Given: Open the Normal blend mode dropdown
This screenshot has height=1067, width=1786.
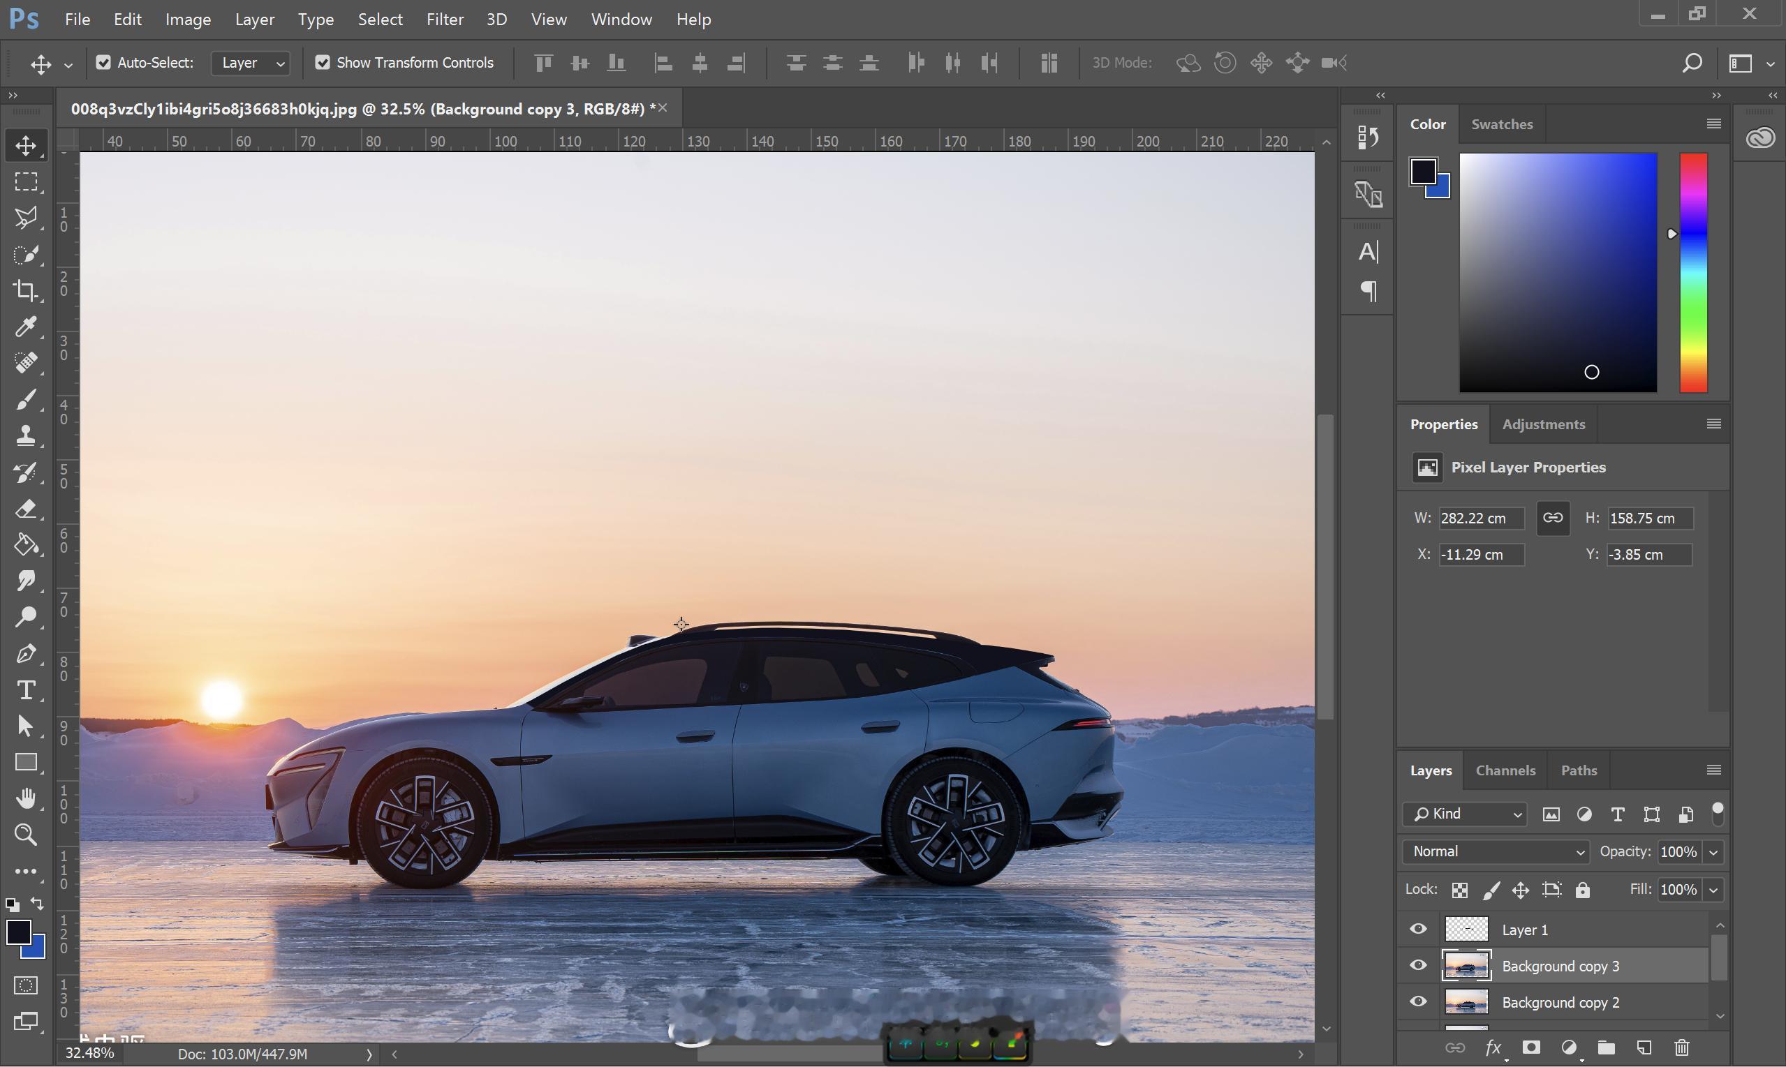Looking at the screenshot, I should pyautogui.click(x=1498, y=852).
